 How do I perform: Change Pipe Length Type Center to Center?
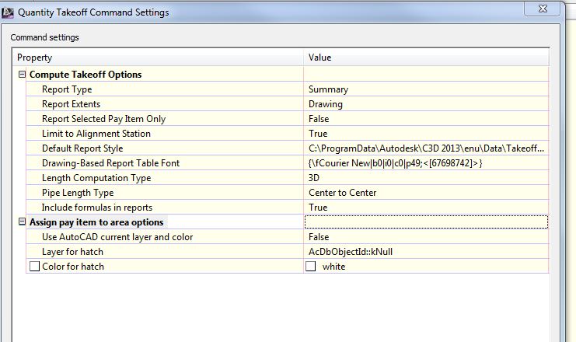click(426, 193)
